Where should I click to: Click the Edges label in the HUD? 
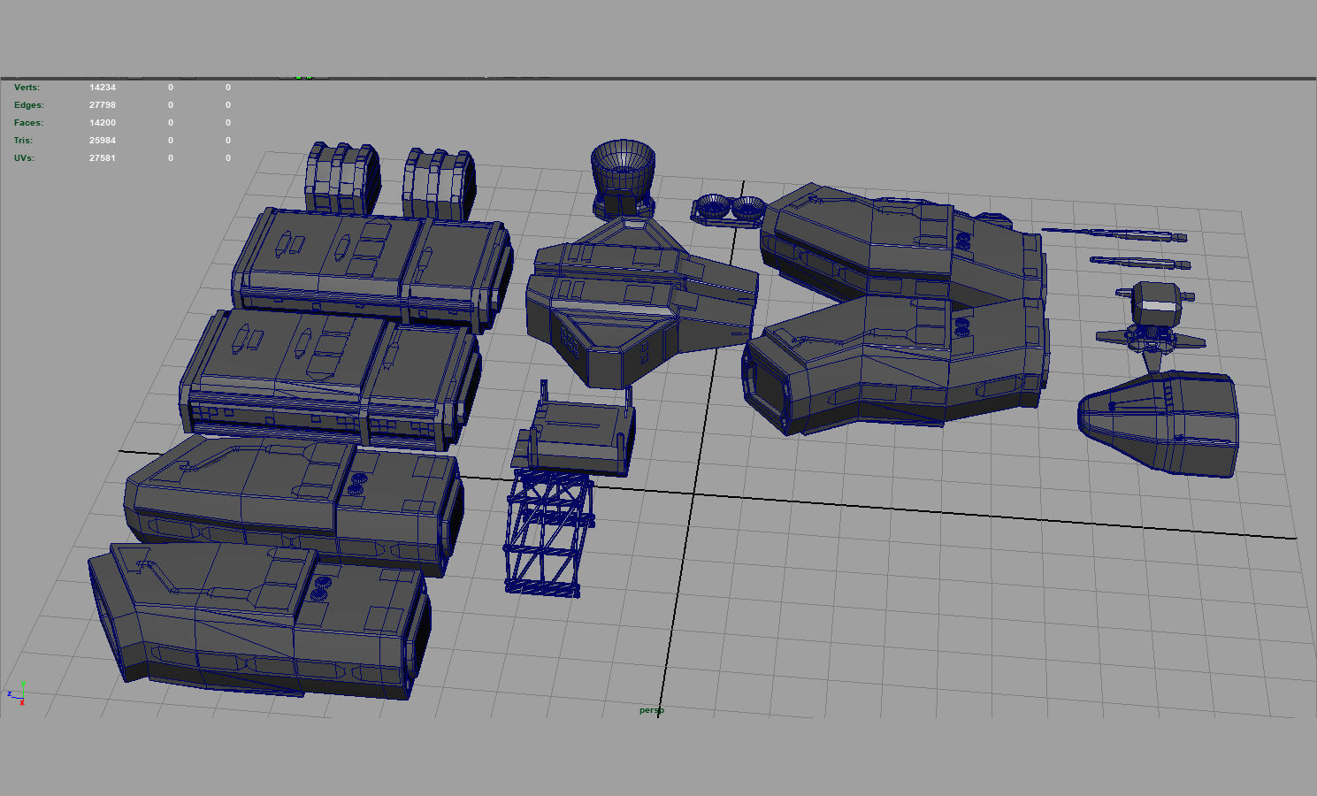28,105
